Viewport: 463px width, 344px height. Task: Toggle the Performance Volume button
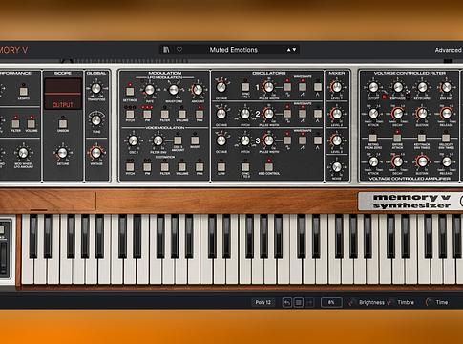point(31,123)
